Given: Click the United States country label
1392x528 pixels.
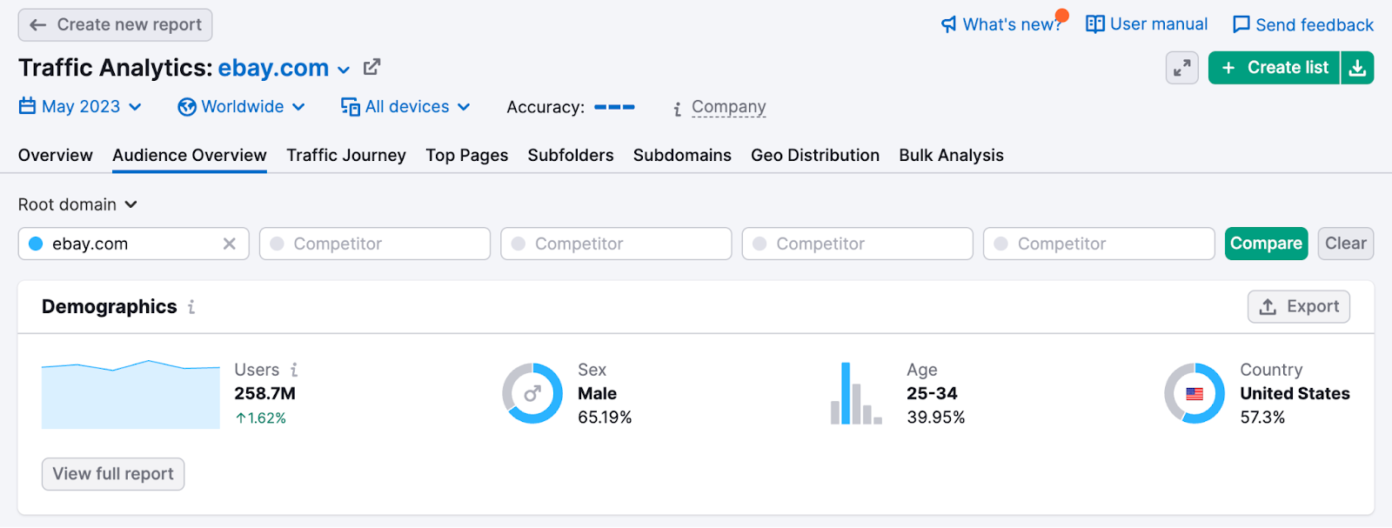Looking at the screenshot, I should pos(1295,393).
